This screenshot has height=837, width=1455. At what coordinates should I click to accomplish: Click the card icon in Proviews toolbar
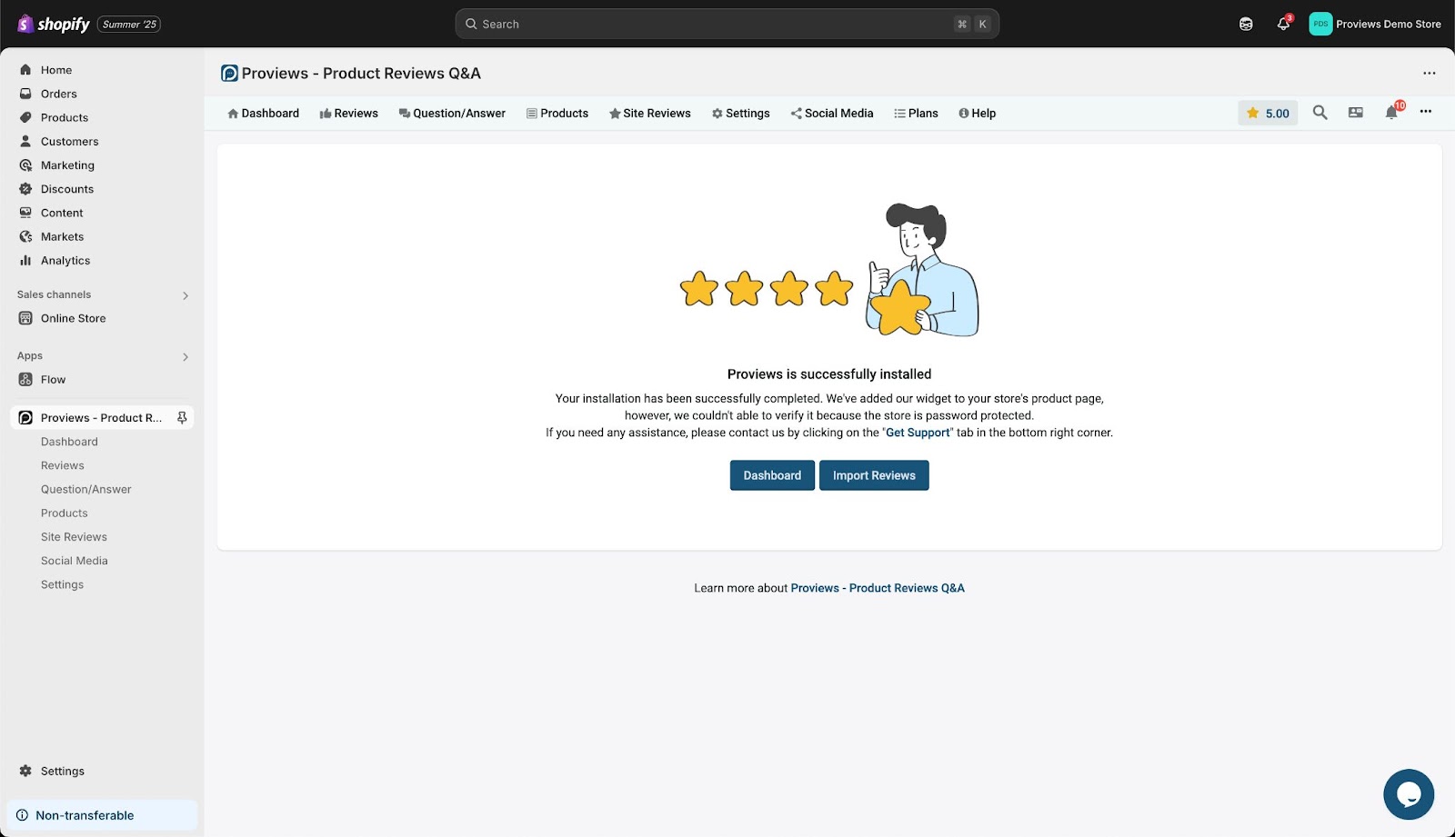coord(1355,112)
